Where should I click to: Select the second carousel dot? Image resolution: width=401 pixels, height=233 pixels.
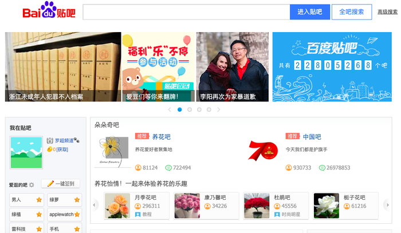point(190,109)
